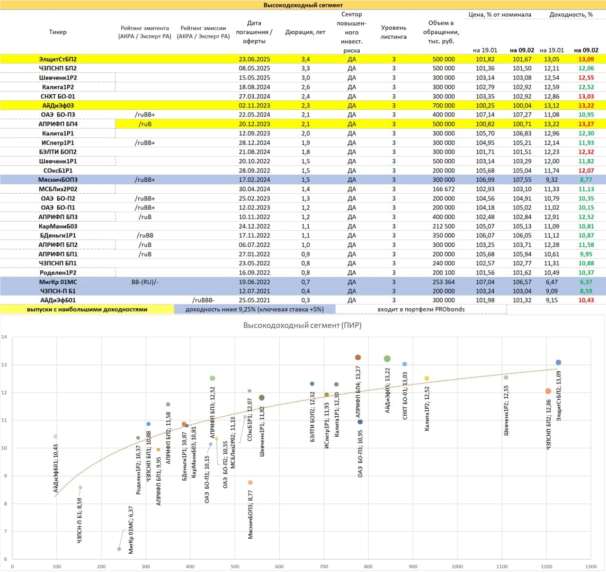Click the 'Уровень листинга' column header
This screenshot has height=573, width=606.
tap(393, 32)
